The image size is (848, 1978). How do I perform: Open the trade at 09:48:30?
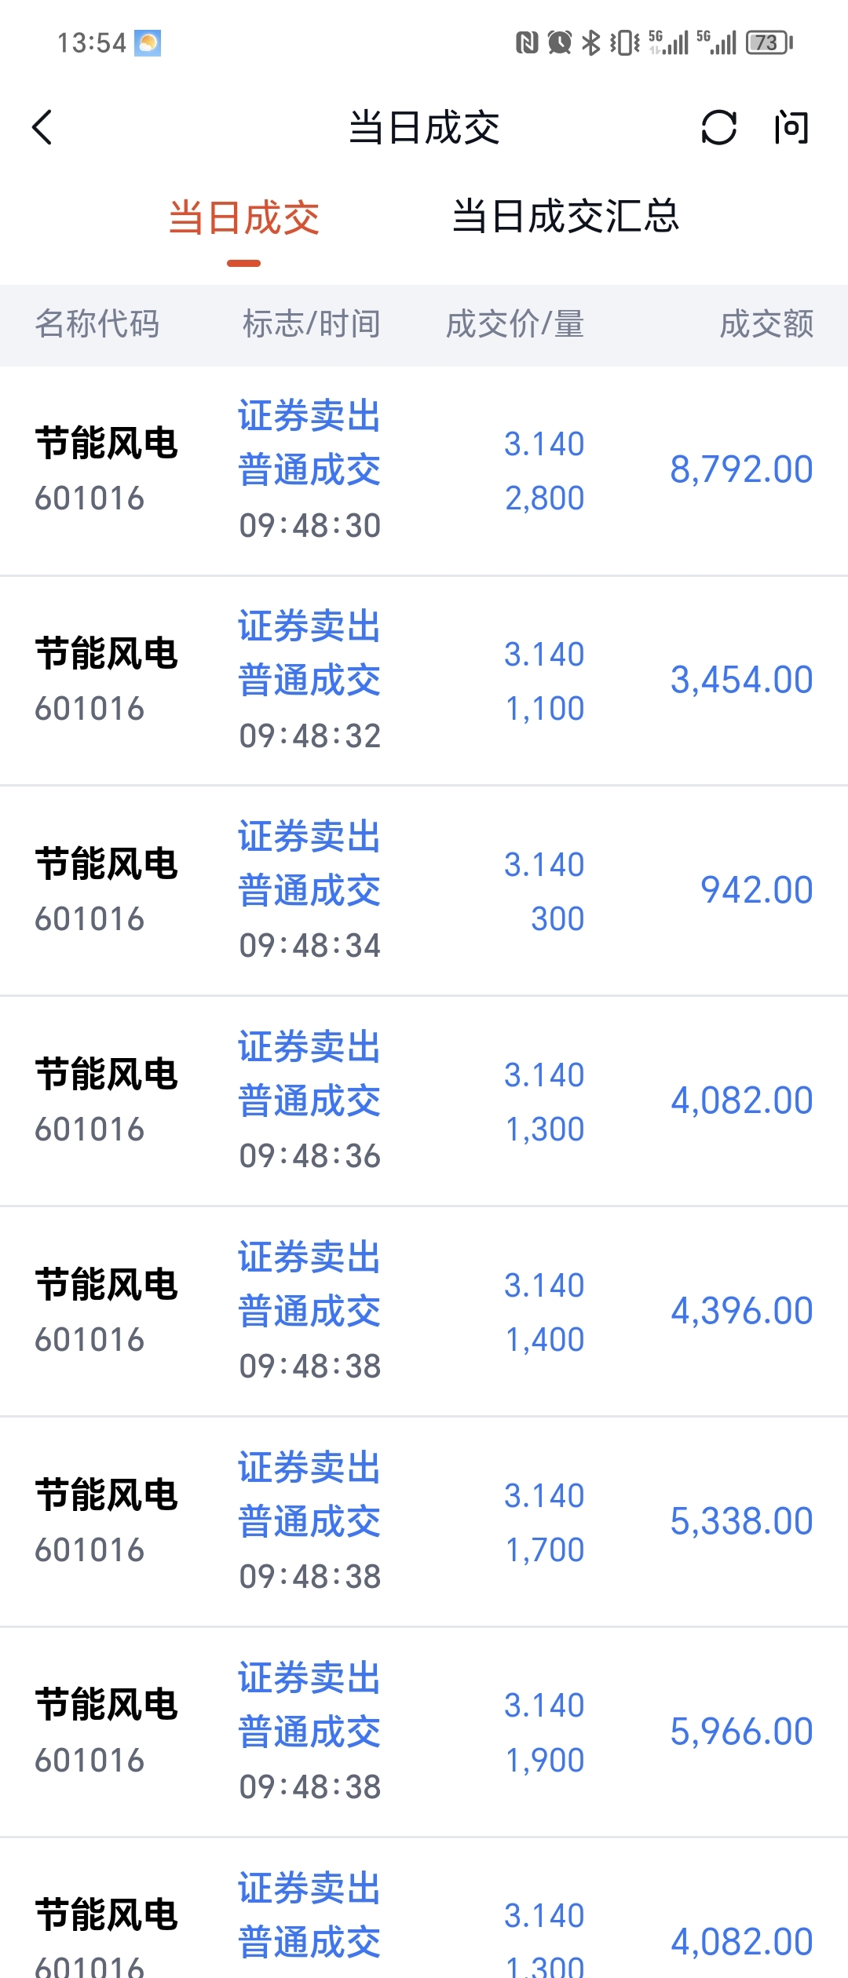pos(424,471)
